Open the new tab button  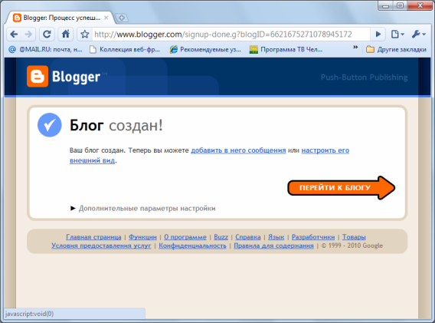[121, 18]
